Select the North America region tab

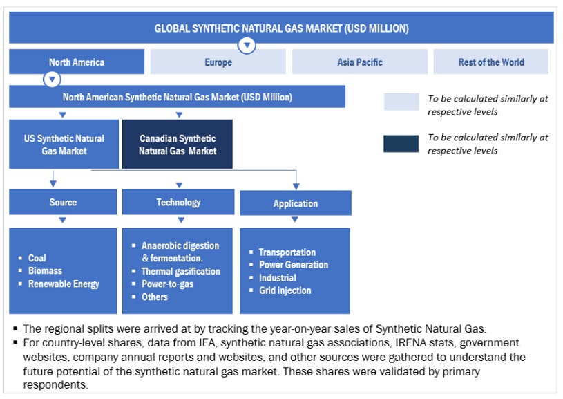pyautogui.click(x=77, y=62)
